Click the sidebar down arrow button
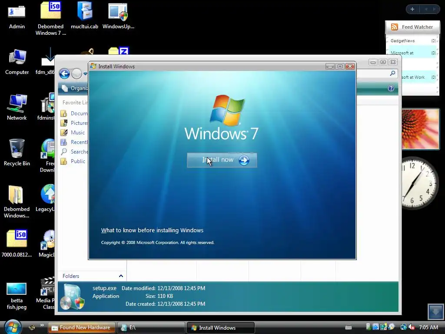Screen dimensions: 445x334 435,311
